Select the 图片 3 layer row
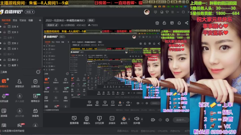Screen dimensions: 241x135 pyautogui.click(x=21, y=54)
